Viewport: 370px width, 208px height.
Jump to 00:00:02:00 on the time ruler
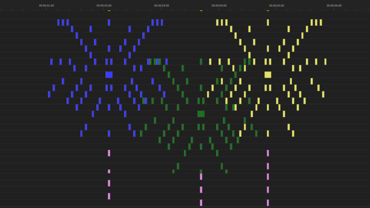[x=104, y=5]
